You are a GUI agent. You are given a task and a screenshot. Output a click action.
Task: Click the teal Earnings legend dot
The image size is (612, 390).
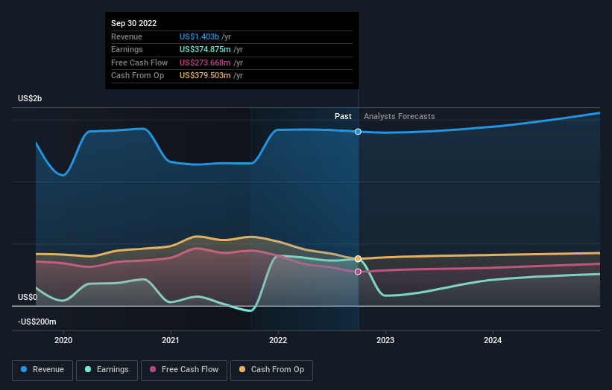tap(88, 369)
